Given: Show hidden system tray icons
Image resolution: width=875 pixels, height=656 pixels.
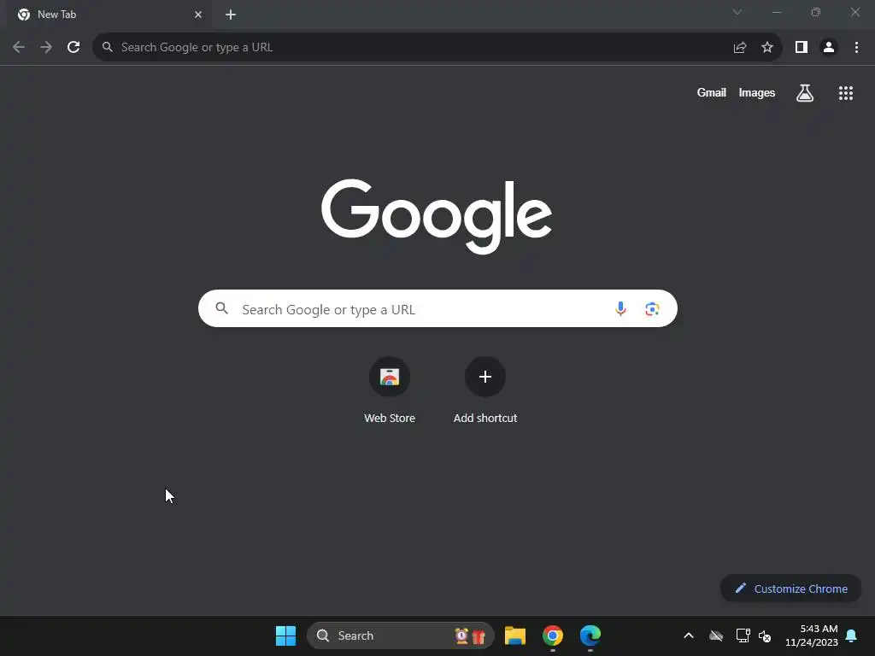Looking at the screenshot, I should click(x=689, y=635).
